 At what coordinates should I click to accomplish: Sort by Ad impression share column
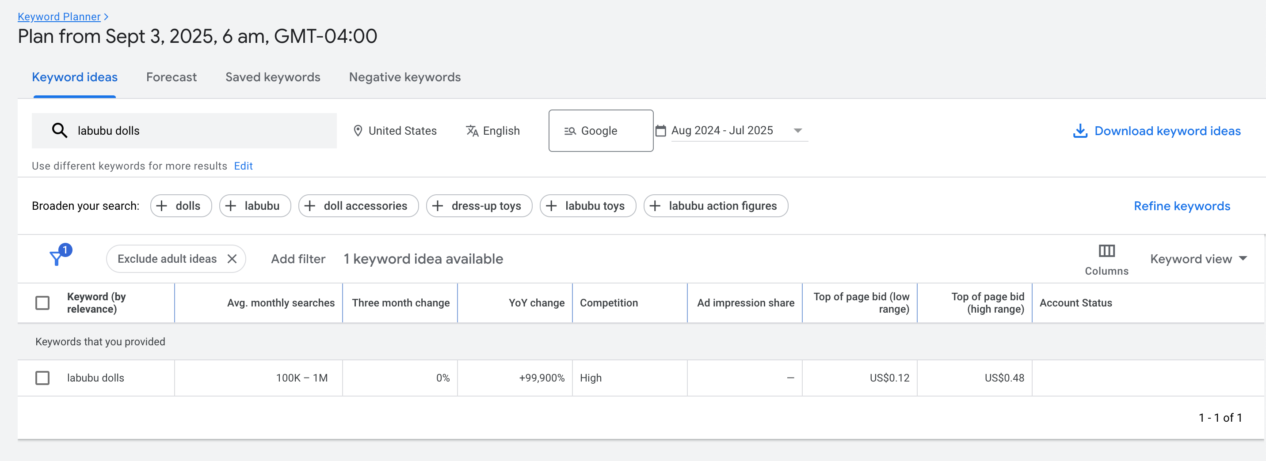(746, 303)
